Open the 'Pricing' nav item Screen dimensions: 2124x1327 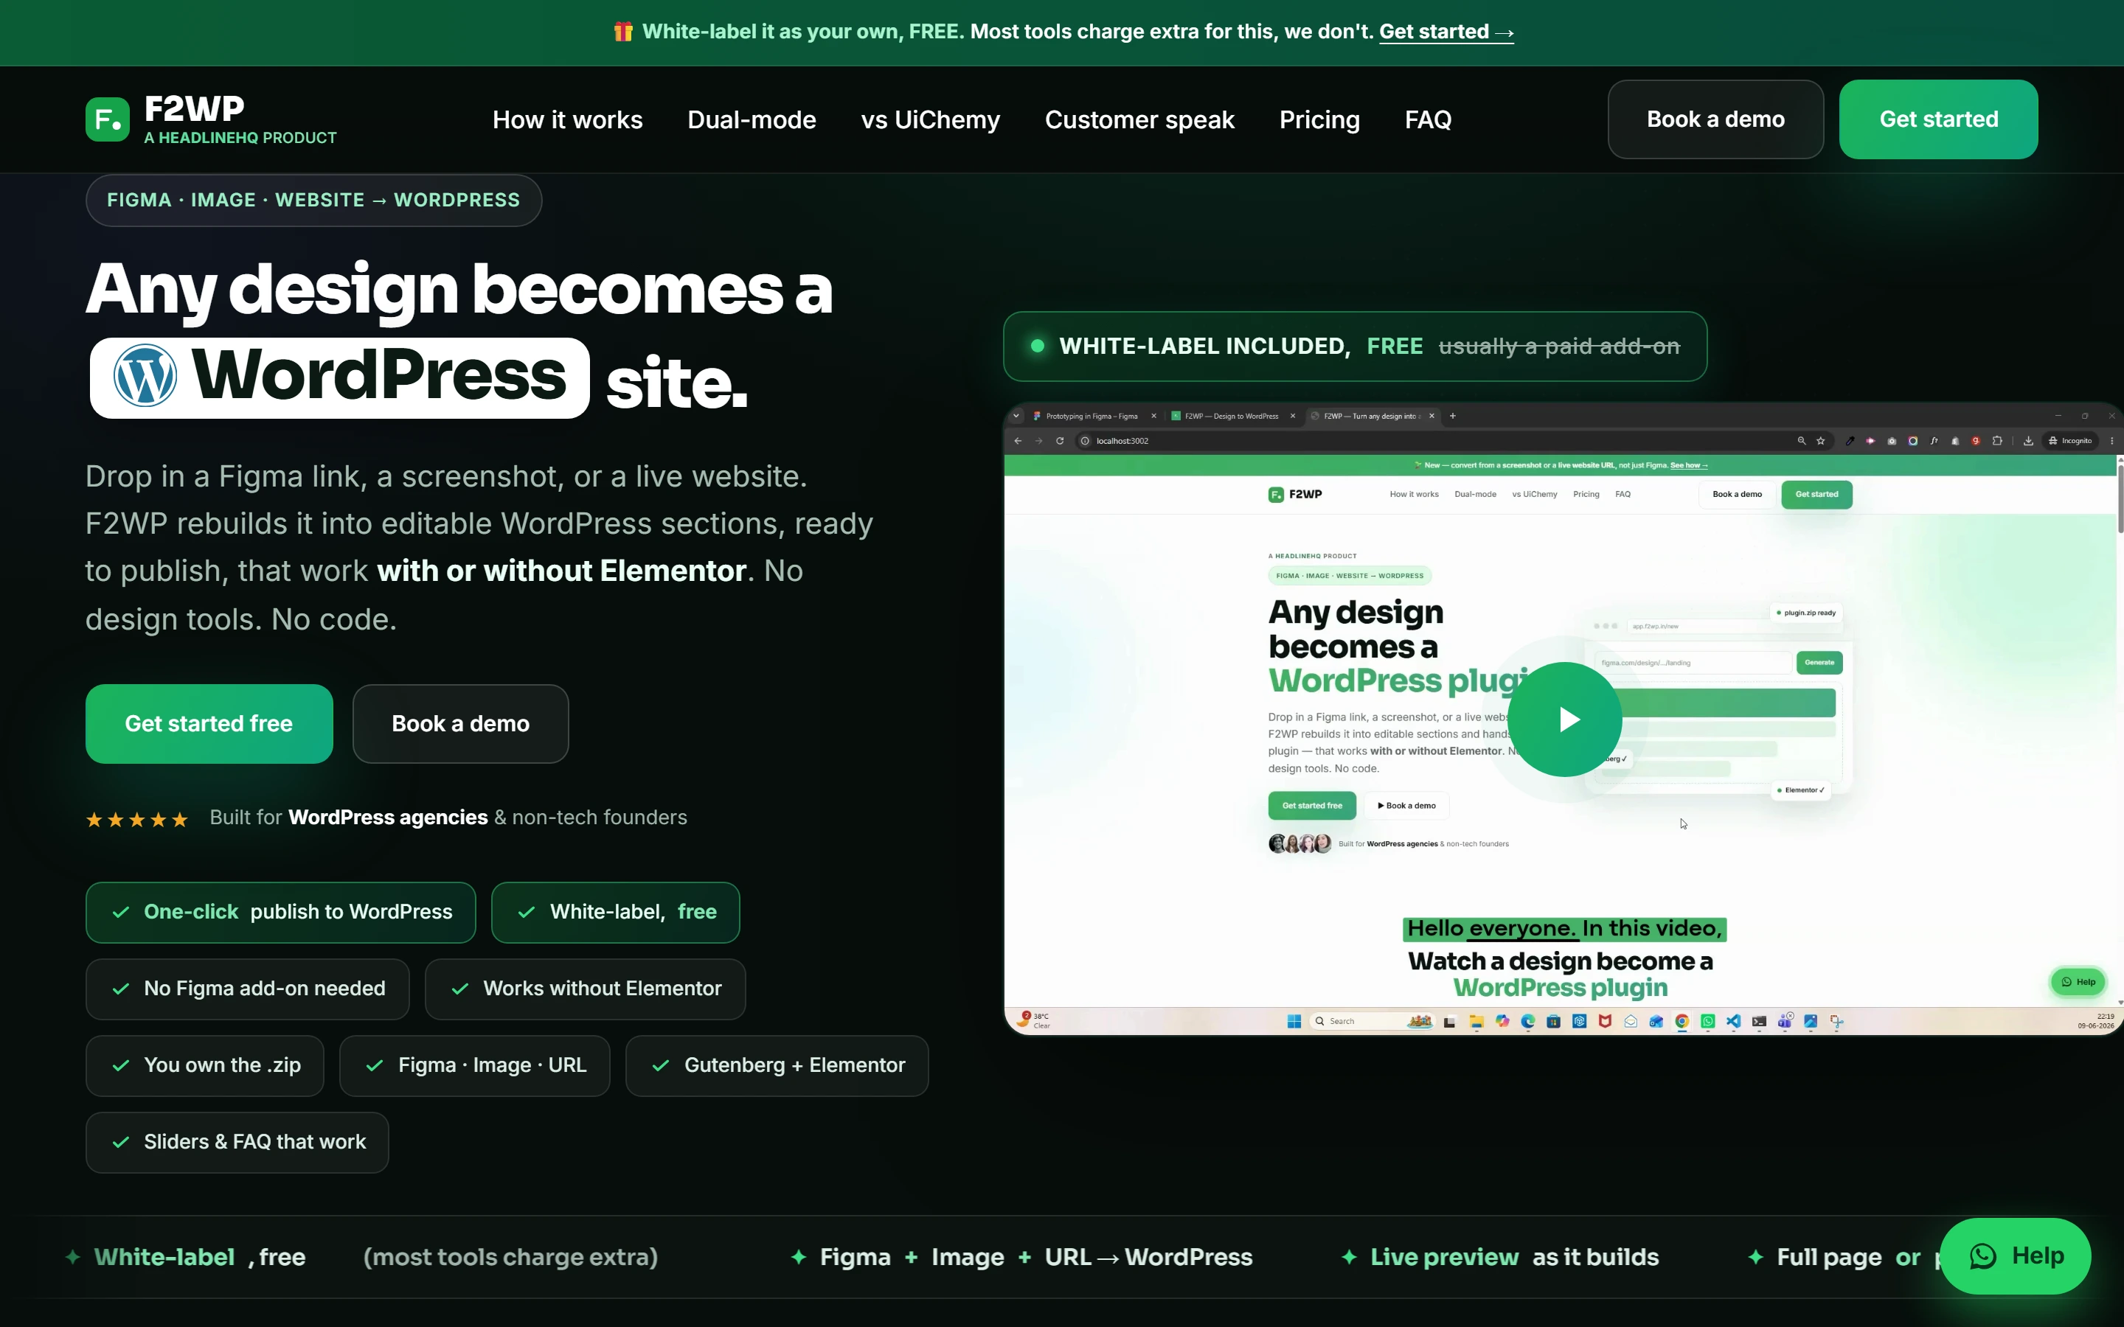(1319, 119)
